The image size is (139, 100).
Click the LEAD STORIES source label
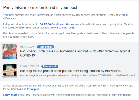tap(29, 66)
